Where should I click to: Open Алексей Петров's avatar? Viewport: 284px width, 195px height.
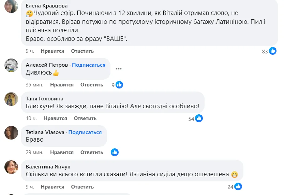pos(11,65)
